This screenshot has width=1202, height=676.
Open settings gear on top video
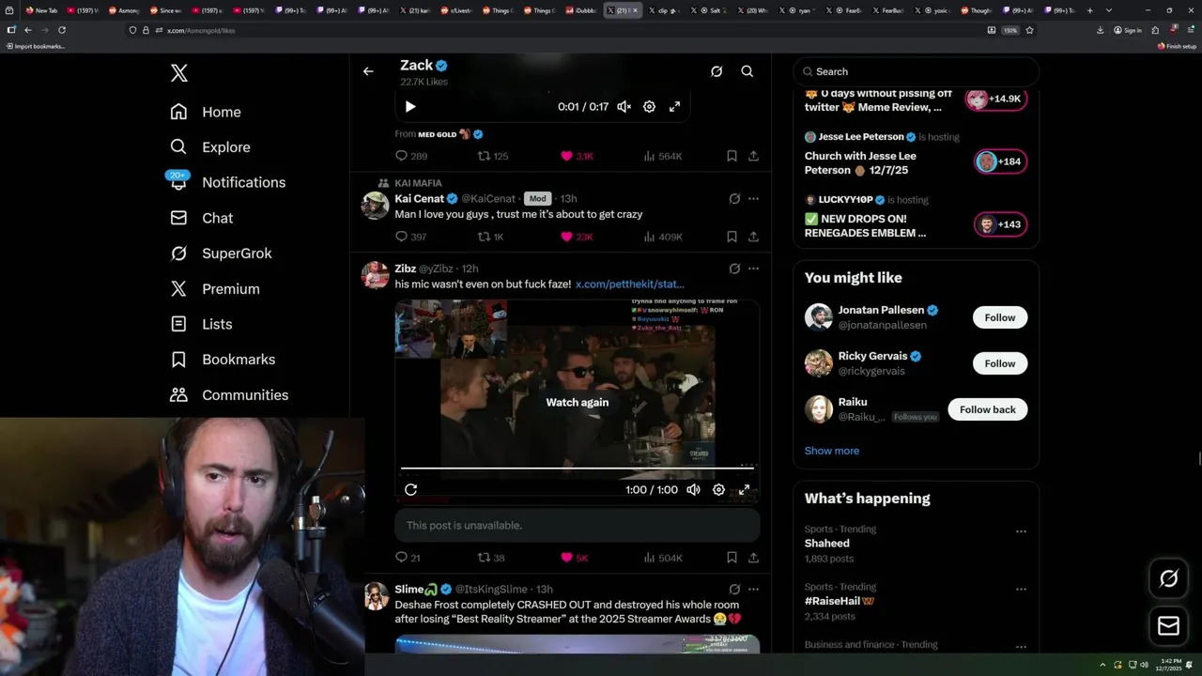[649, 107]
